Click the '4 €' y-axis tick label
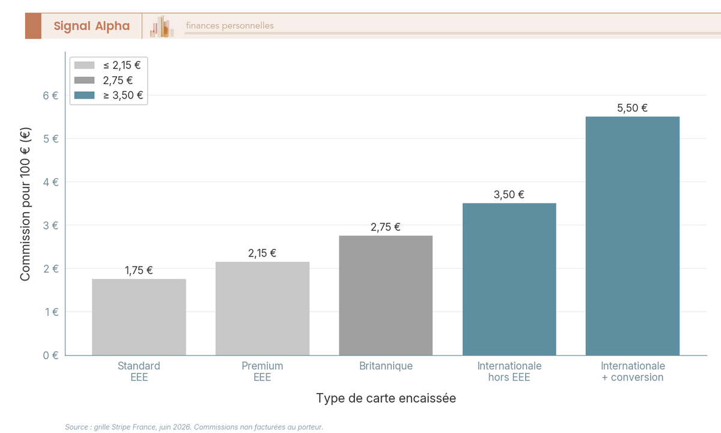Screen dimensions: 721x433 tap(51, 182)
